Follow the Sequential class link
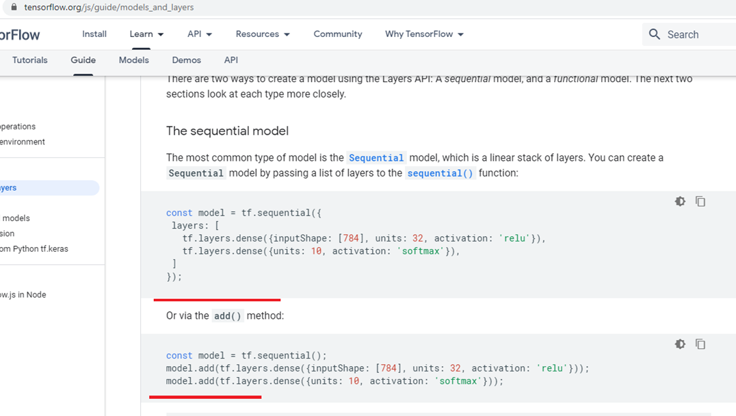This screenshot has width=736, height=416. tap(376, 158)
